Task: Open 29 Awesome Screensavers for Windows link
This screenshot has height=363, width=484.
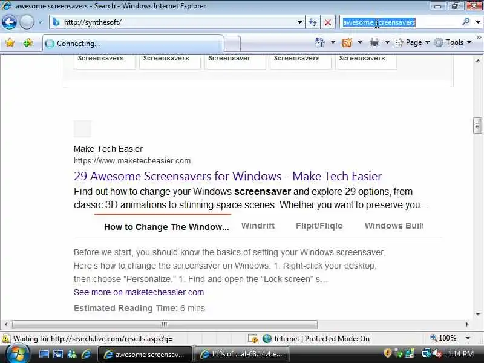Action: tap(228, 176)
